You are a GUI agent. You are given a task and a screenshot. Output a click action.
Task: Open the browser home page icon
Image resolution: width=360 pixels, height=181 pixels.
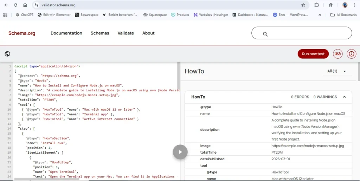pyautogui.click(x=25, y=5)
